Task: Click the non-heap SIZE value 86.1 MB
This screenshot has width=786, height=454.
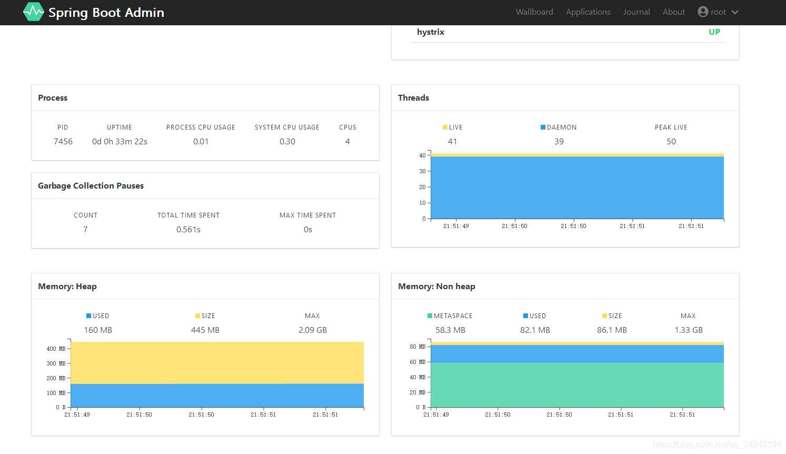Action: [x=612, y=330]
